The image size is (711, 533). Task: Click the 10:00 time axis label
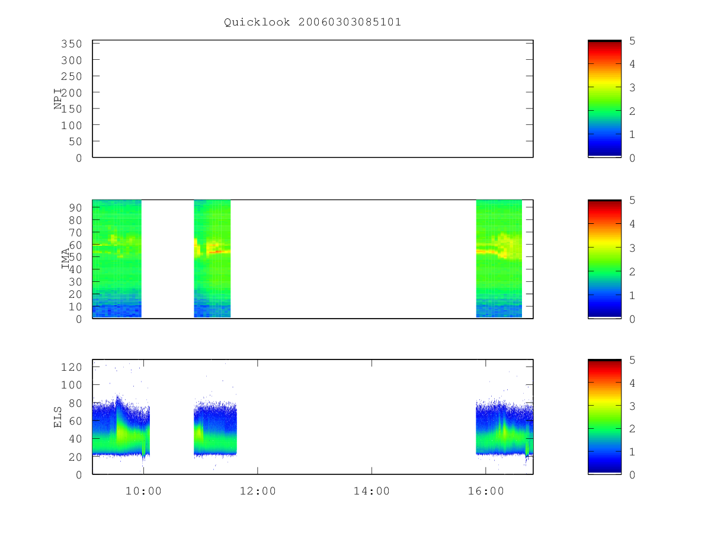coord(143,492)
